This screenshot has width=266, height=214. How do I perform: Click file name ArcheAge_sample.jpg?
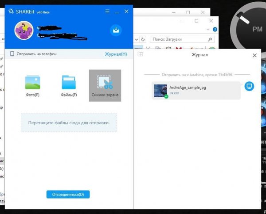(x=188, y=88)
